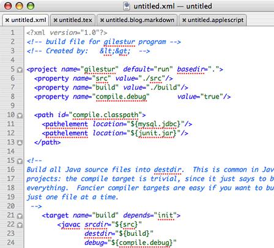Click the XML document proxy icon in title bar
Screen dimensions: 274x248
click(127, 6)
